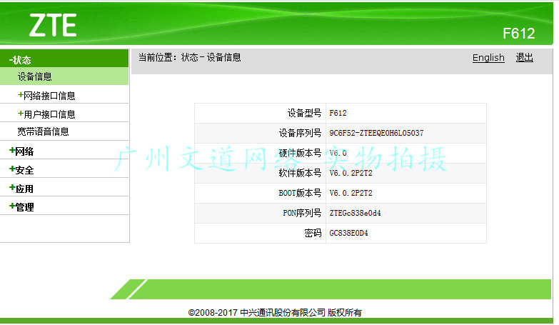Open 宽带语音信息 page

(x=43, y=131)
